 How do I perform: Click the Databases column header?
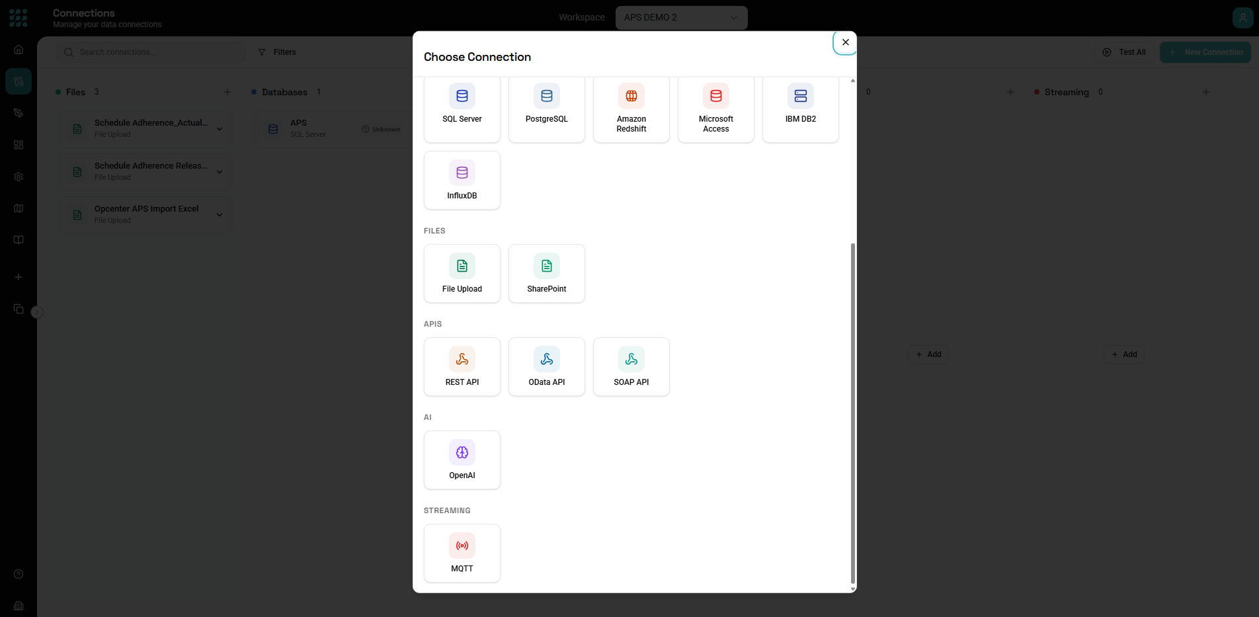point(284,92)
